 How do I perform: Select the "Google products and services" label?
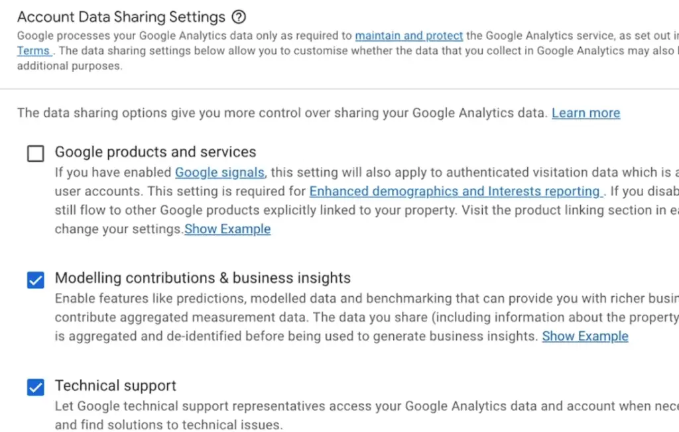coord(156,152)
